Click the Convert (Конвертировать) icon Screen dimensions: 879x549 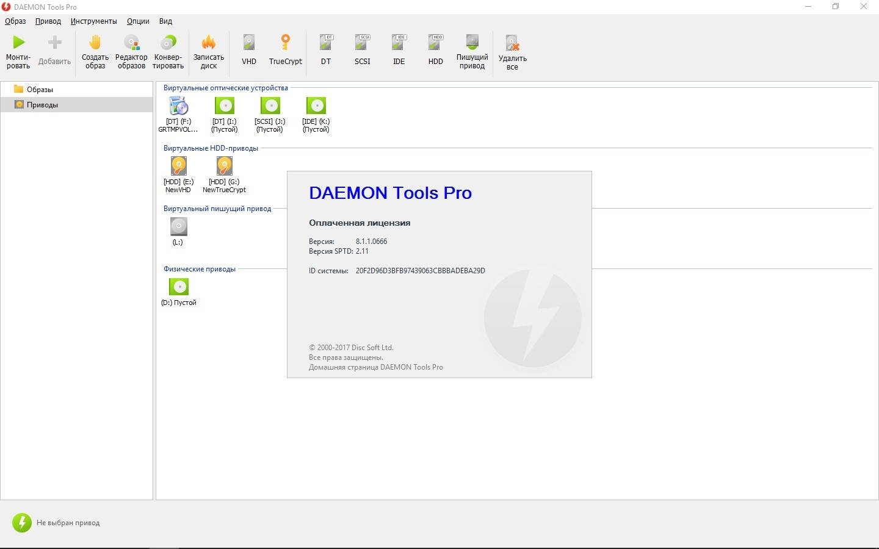[168, 42]
